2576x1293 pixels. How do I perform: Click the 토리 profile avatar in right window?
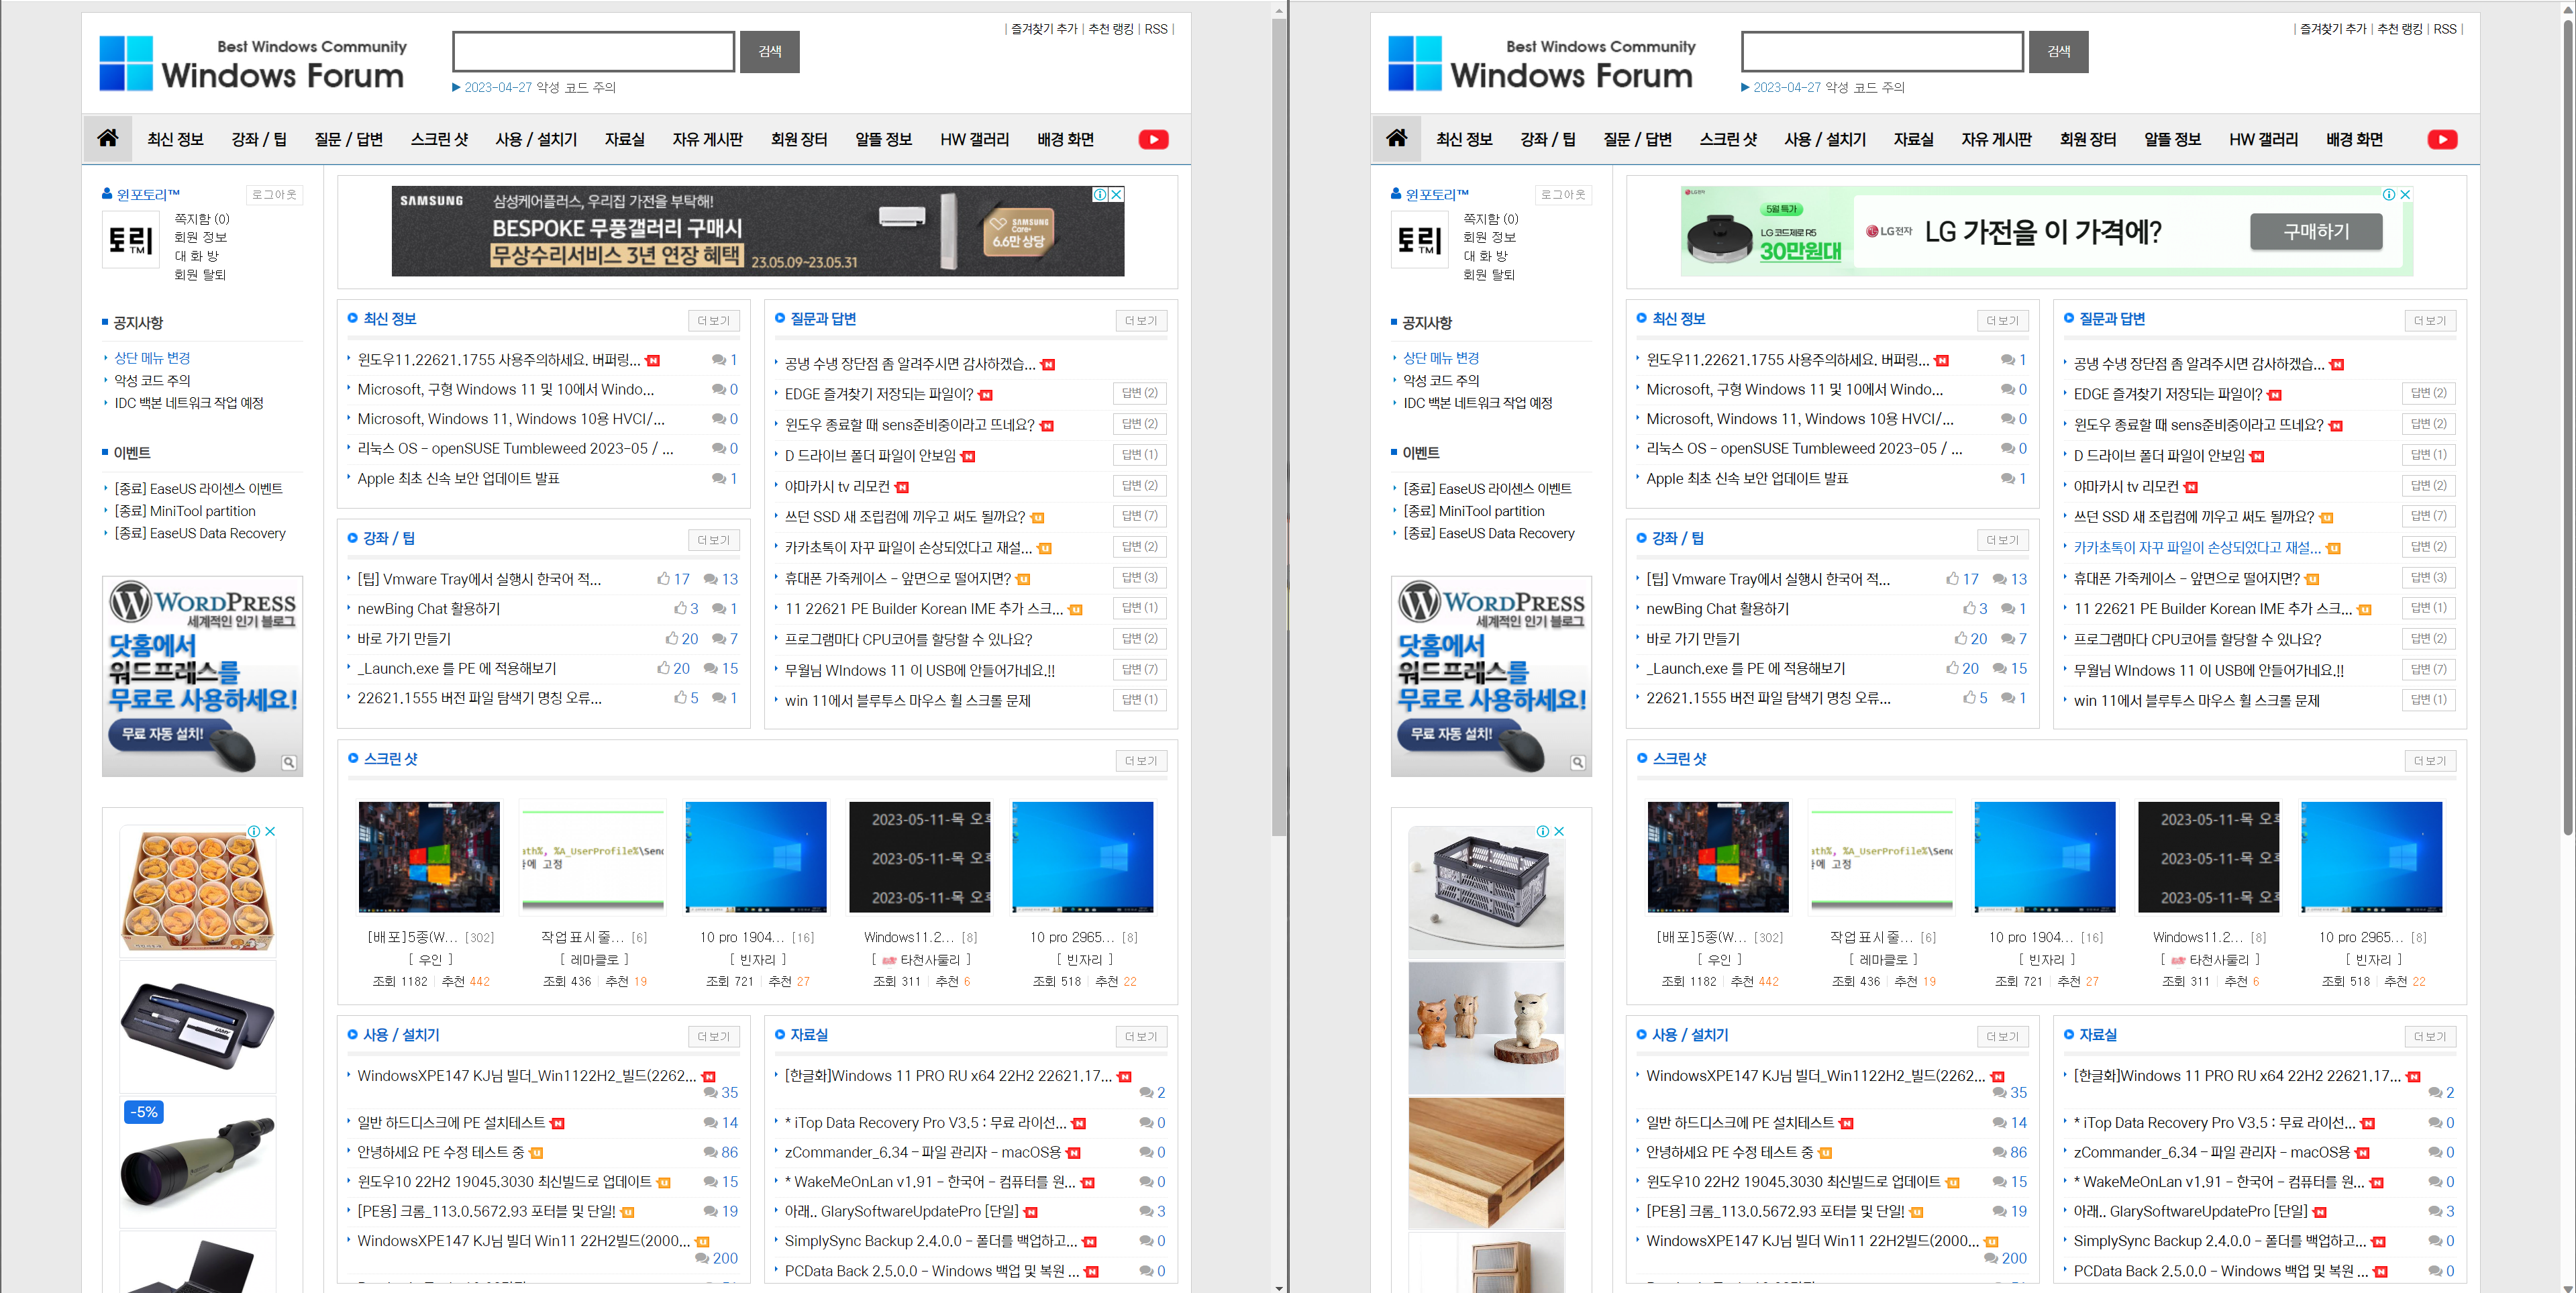click(x=1419, y=240)
